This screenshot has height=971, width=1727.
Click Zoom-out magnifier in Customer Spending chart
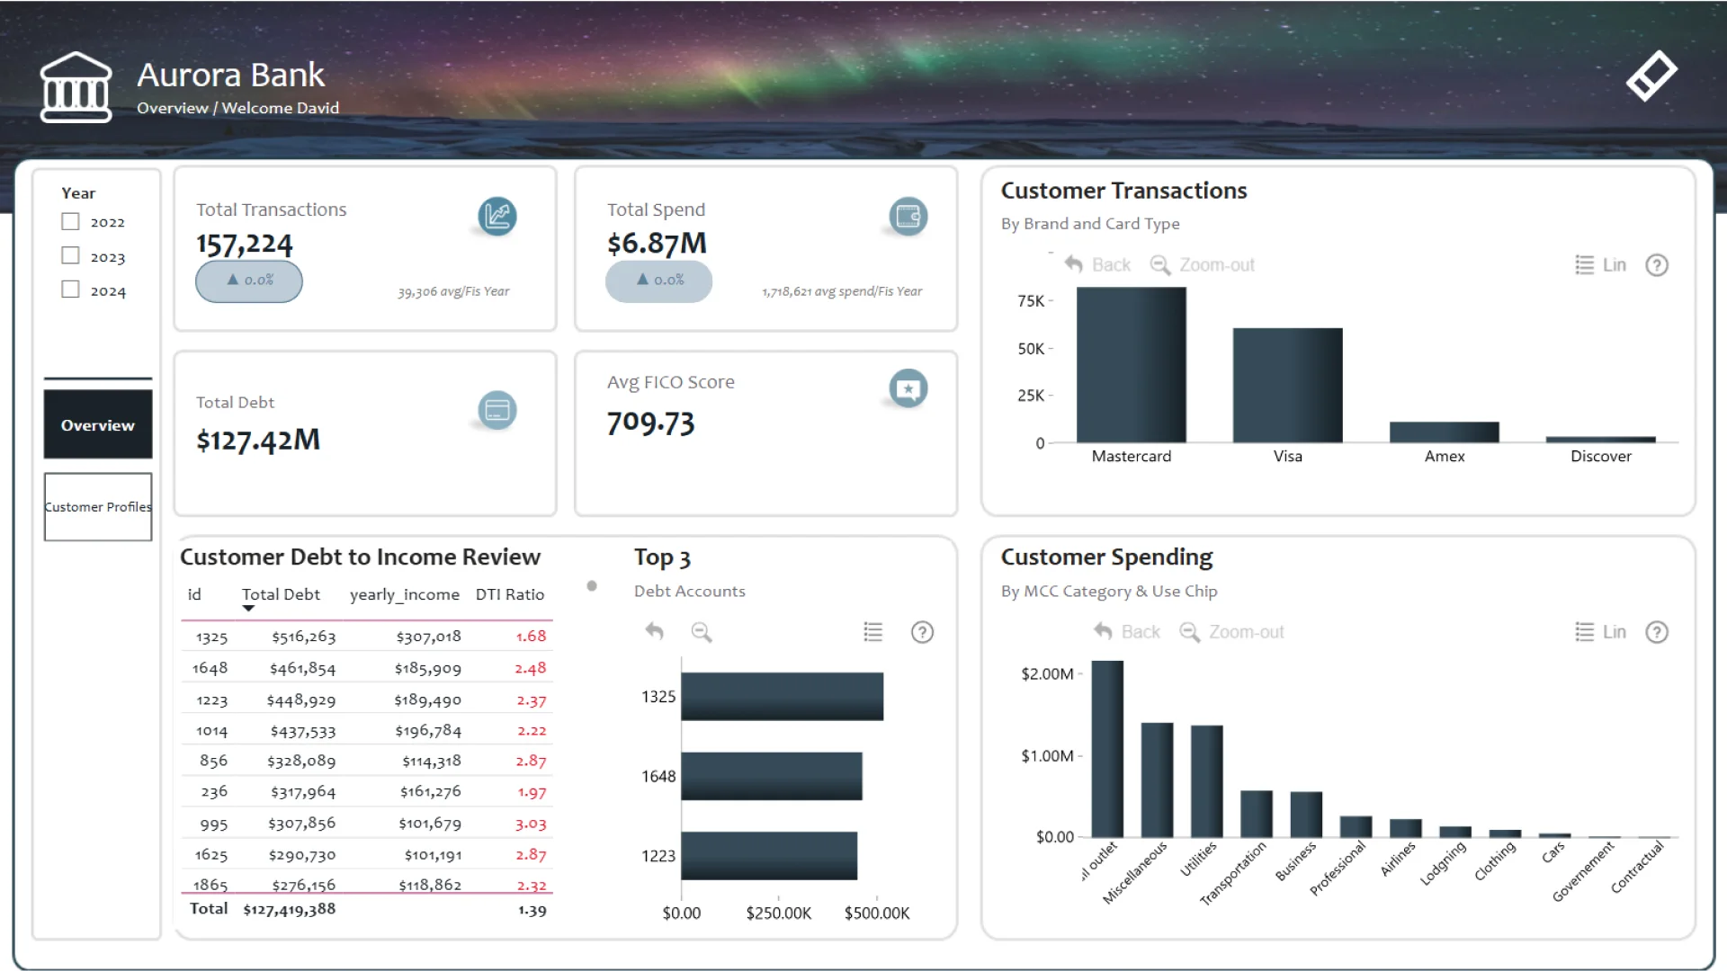pos(1190,631)
